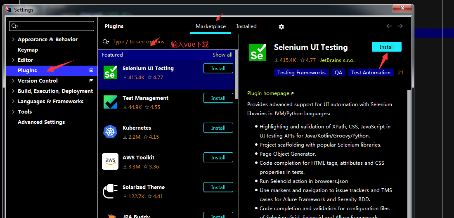The width and height of the screenshot is (454, 218).
Task: Click the Selenium UI Testing list icon
Action: pos(110,72)
